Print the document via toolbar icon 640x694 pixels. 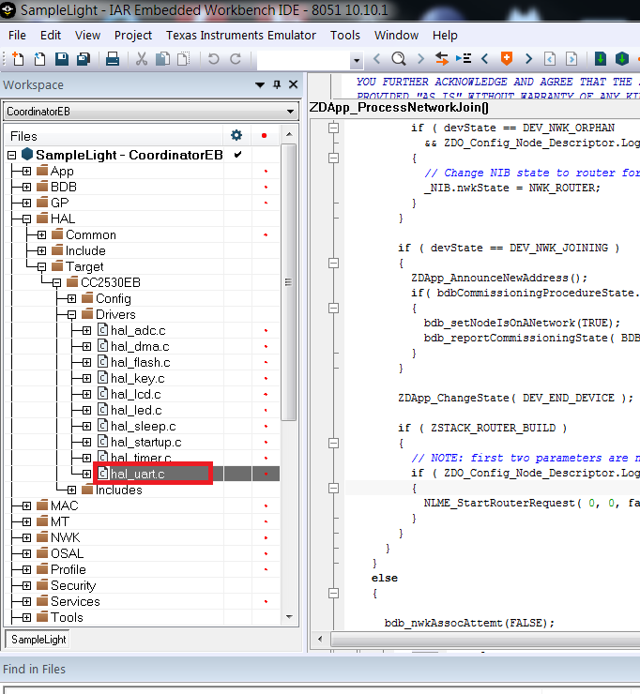pos(113,59)
